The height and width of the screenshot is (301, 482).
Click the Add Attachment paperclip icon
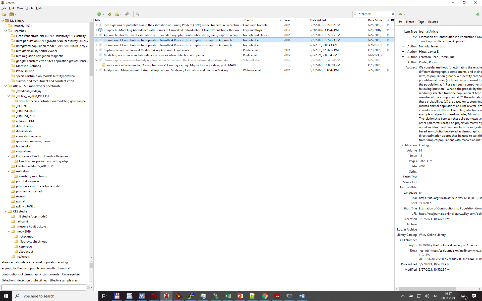tap(127, 14)
